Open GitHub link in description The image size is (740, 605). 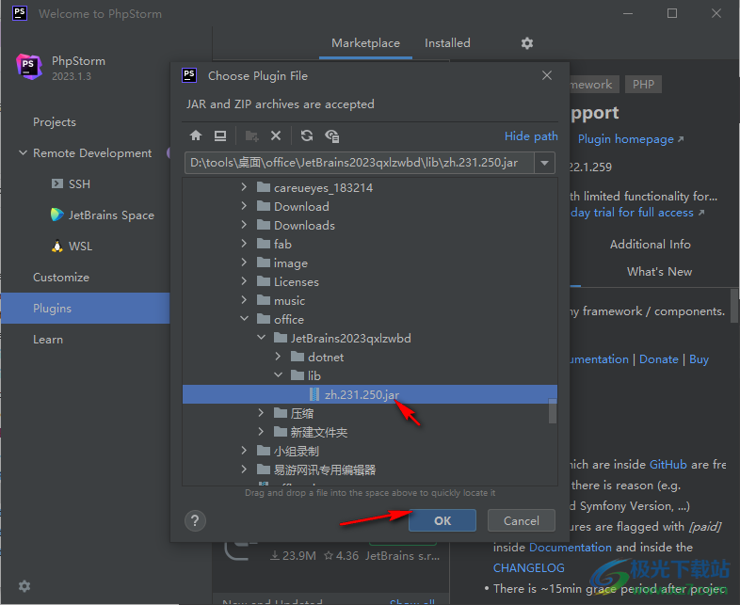click(x=668, y=465)
